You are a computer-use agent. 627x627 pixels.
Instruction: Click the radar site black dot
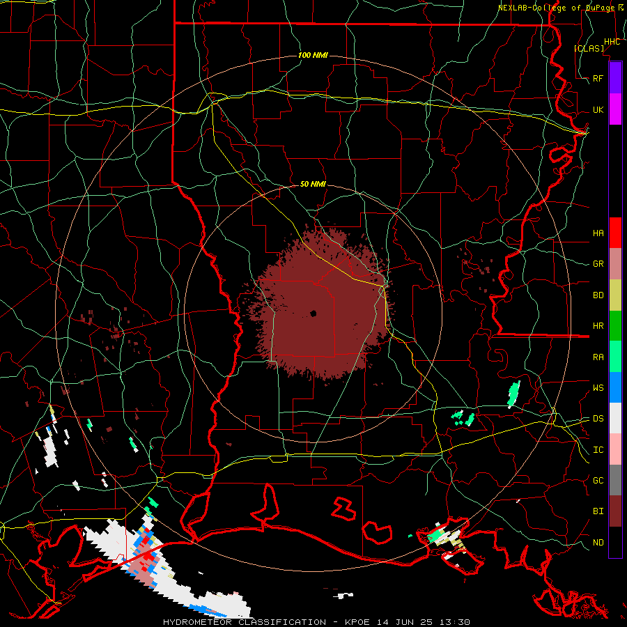tap(313, 313)
